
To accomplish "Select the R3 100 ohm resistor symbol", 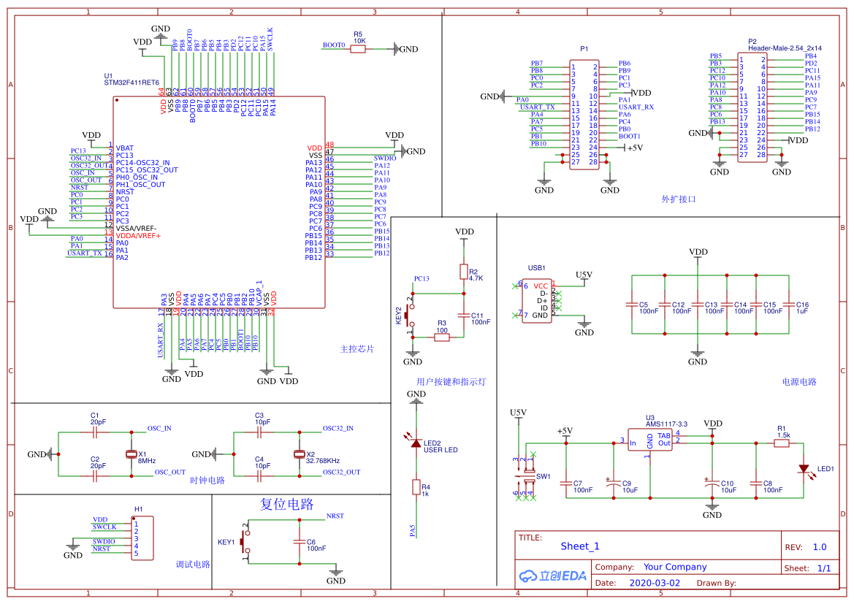I will click(x=442, y=337).
